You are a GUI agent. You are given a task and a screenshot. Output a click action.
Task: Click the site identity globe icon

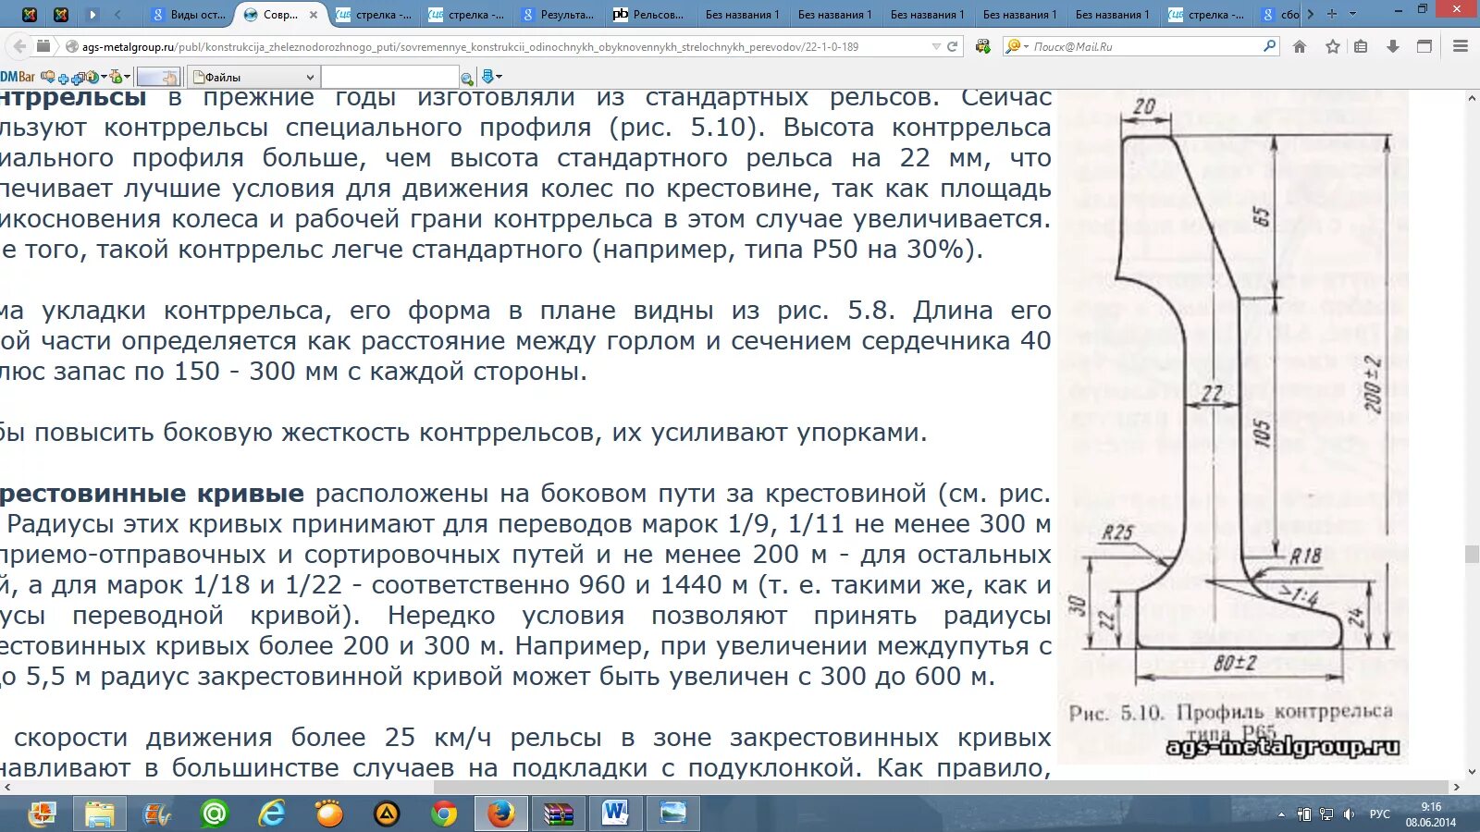[x=72, y=46]
